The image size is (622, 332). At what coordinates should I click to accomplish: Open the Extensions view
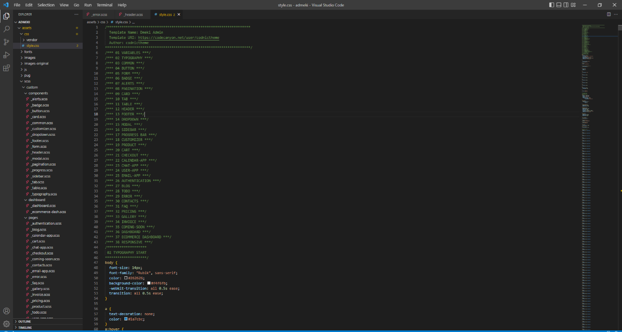[6, 68]
